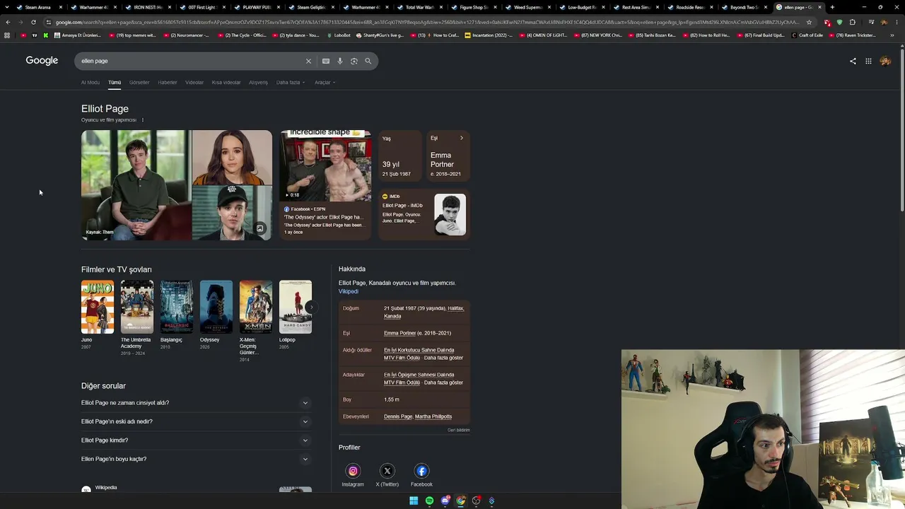Submit the search with the magnifier icon
This screenshot has height=509, width=905.
click(x=368, y=61)
